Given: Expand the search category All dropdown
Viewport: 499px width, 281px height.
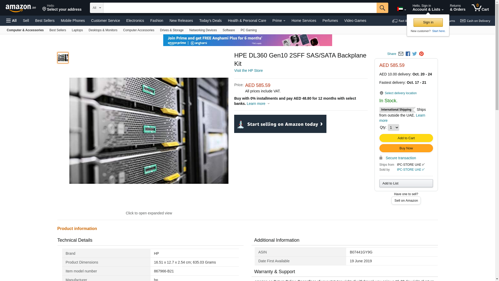Looking at the screenshot, I should pos(96,8).
